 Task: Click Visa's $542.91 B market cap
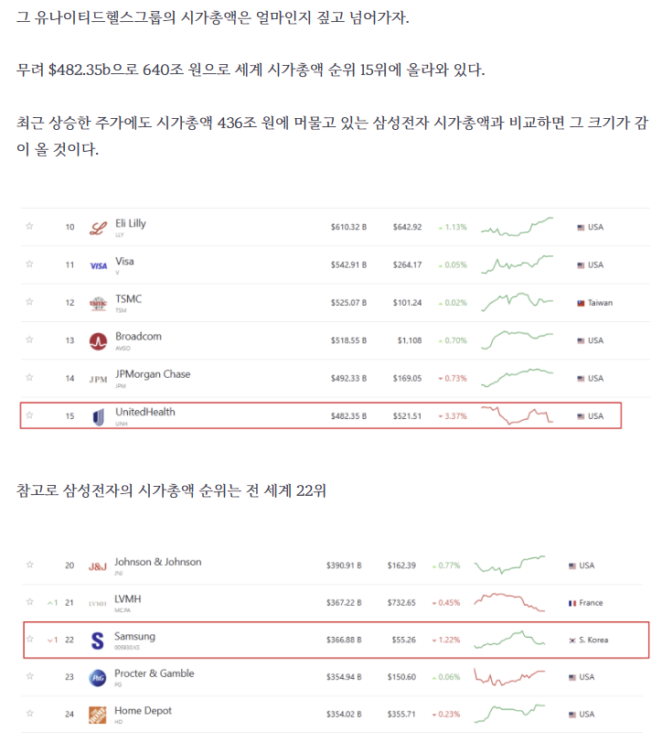point(348,264)
